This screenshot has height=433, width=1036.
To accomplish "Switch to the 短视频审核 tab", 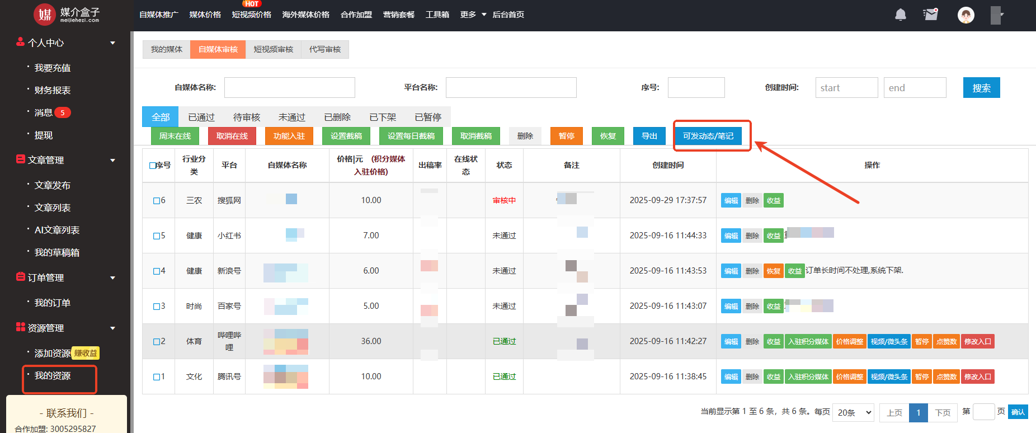I will (273, 49).
